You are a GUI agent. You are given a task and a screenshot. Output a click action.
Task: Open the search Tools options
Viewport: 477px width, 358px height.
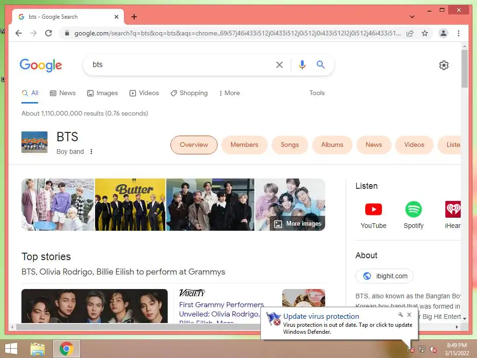click(317, 93)
